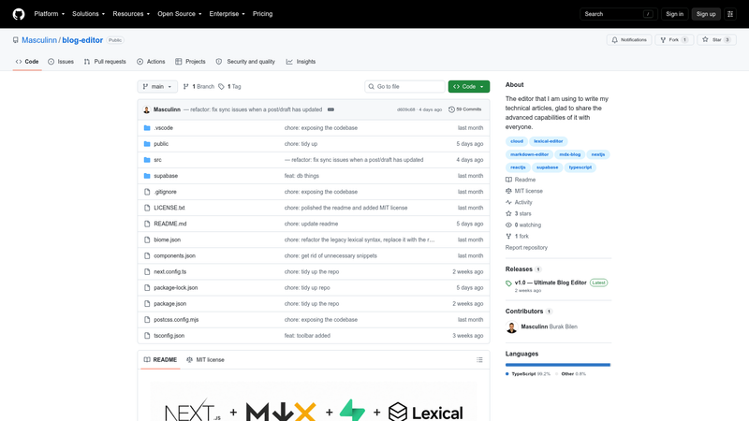Image resolution: width=749 pixels, height=421 pixels.
Task: Open the package.json file
Action: click(x=170, y=303)
